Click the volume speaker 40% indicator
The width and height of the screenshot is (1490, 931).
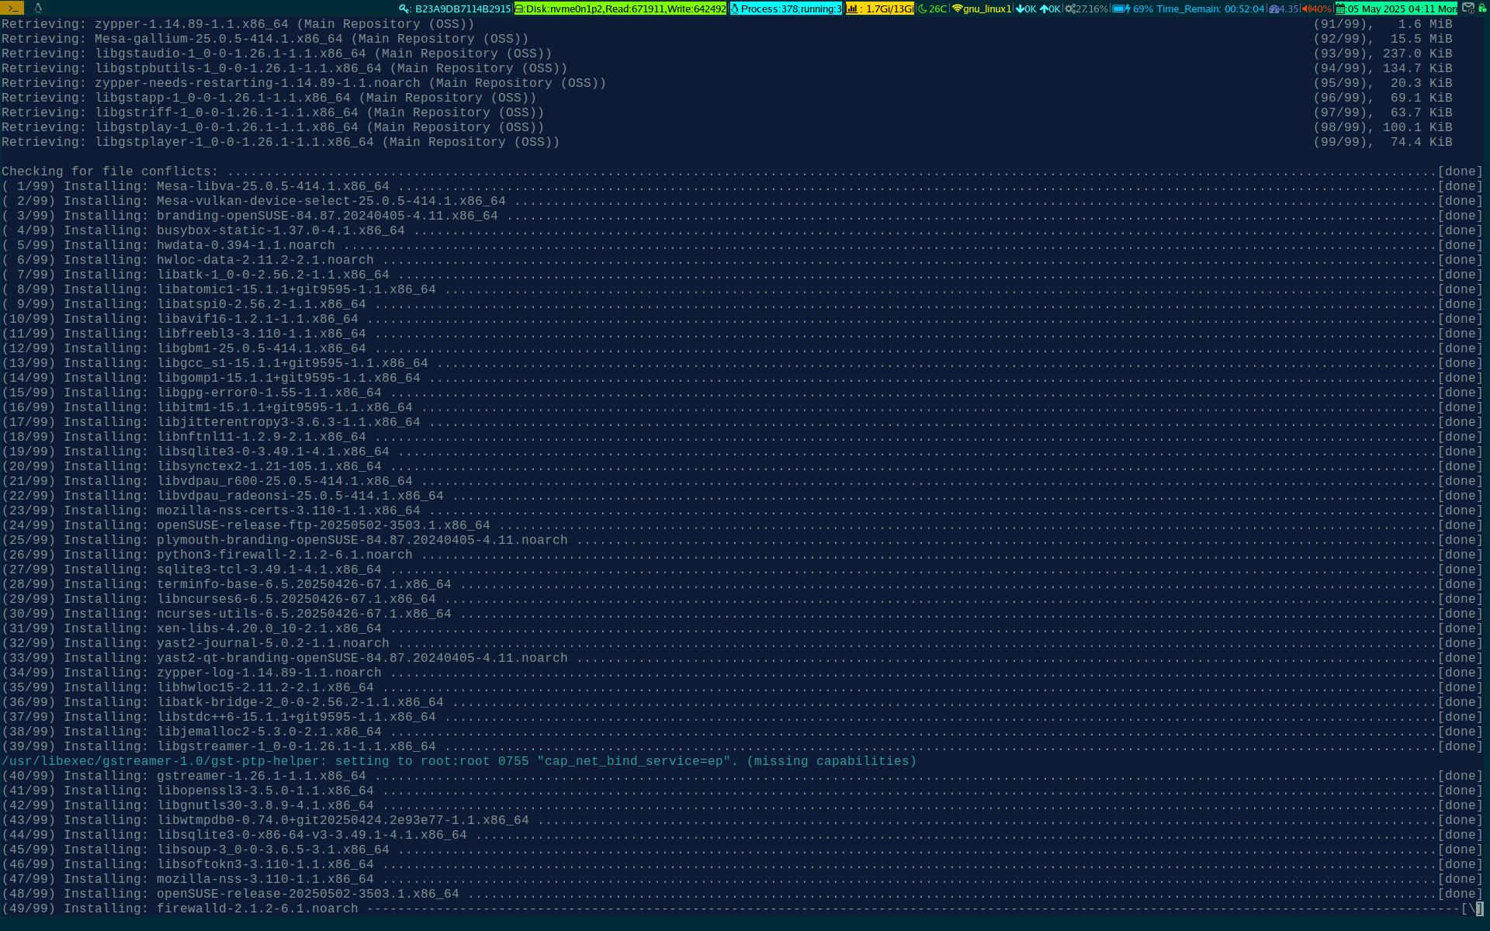pyautogui.click(x=1317, y=9)
